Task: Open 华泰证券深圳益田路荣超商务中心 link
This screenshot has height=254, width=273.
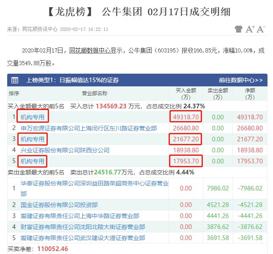Action: coord(95,188)
